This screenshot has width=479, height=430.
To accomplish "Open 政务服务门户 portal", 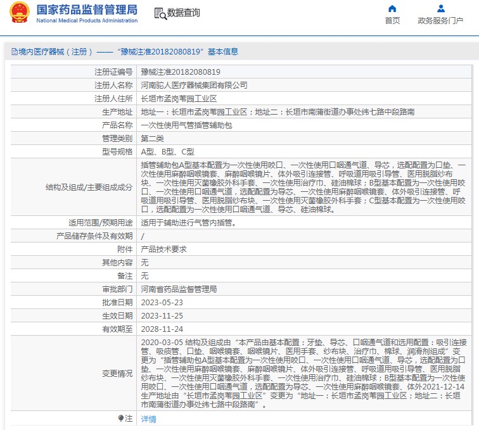I will pos(440,20).
